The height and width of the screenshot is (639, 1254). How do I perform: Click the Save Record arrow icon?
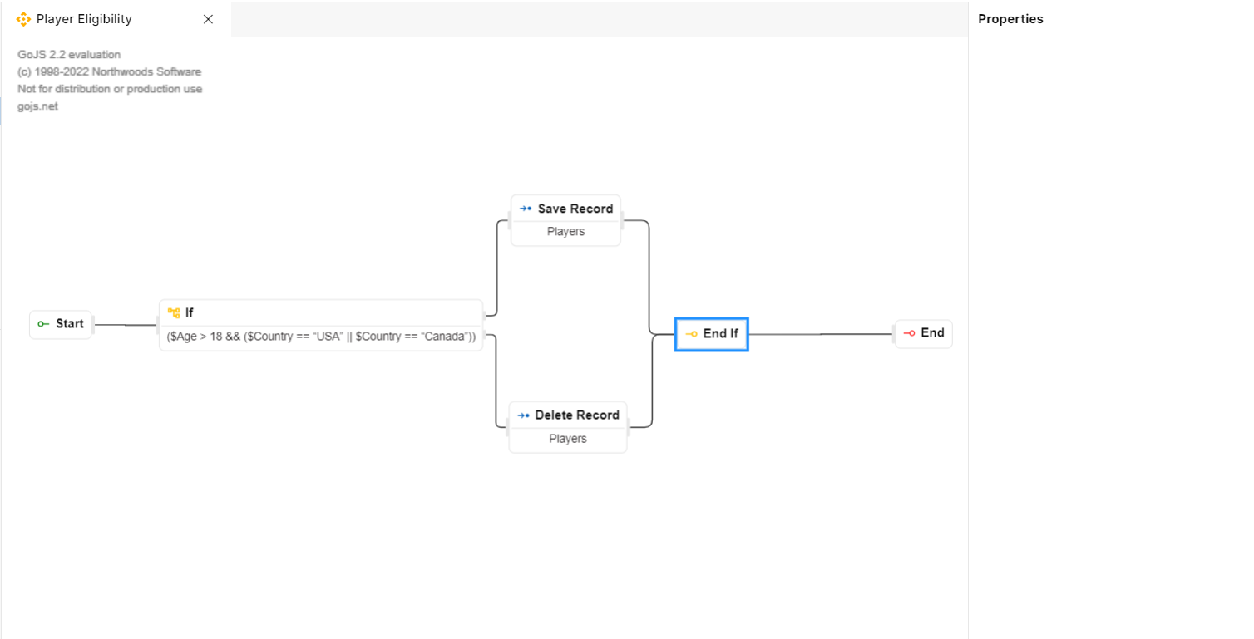tap(526, 209)
